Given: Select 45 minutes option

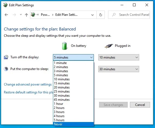Looking at the screenshot, I should click(73, 100).
